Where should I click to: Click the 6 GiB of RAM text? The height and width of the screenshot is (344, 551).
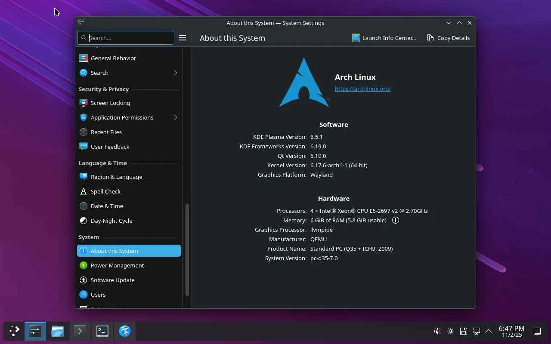click(x=348, y=220)
